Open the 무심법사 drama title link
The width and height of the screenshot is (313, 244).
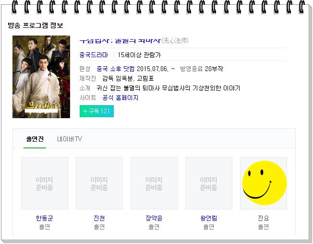point(120,41)
